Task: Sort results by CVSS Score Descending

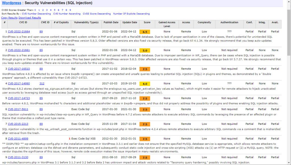Action: [x=97, y=14]
